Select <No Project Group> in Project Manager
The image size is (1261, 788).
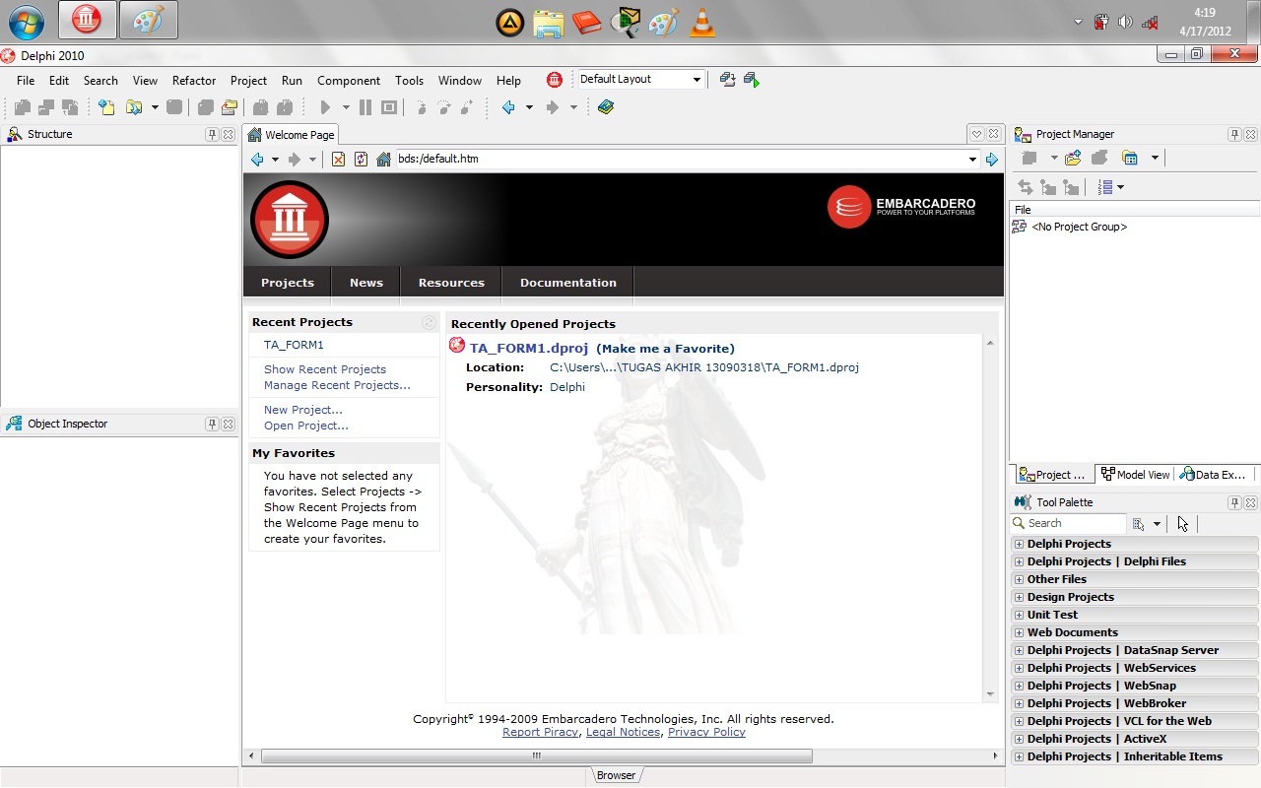[x=1080, y=227]
